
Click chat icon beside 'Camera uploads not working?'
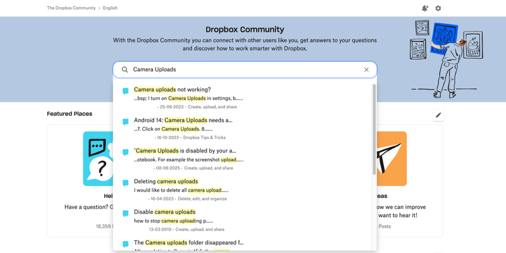coord(125,91)
